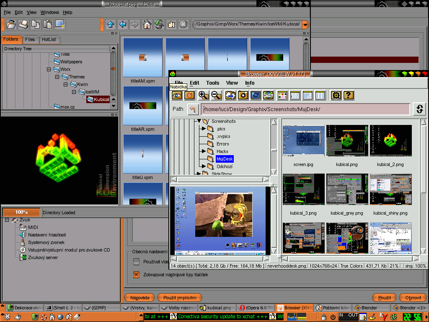This screenshot has height=322, width=429.
Task: Expand the Hacks folder in XnView tree
Action: coord(204,151)
